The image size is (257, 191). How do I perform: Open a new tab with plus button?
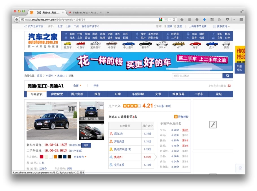pyautogui.click(x=108, y=12)
